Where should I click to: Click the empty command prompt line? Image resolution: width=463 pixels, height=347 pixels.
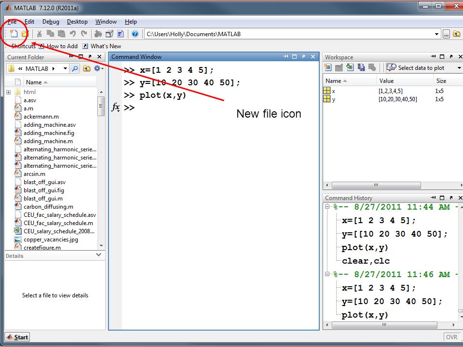(x=220, y=107)
